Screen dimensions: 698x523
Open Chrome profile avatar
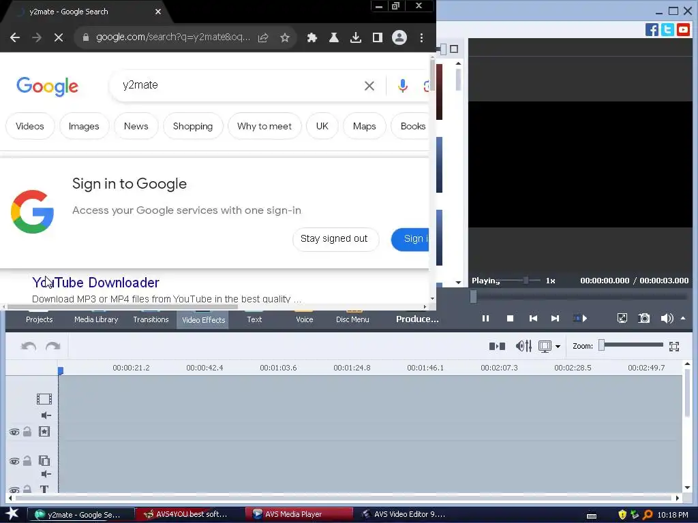click(399, 37)
